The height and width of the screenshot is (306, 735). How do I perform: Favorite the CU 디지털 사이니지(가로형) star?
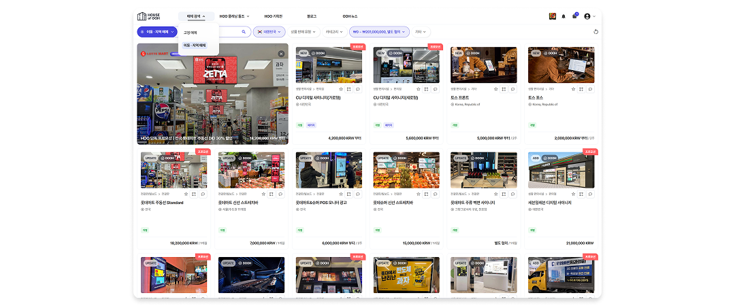[341, 88]
